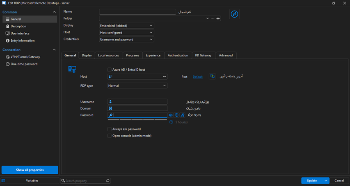The image size is (350, 186).
Task: Click the RDP entry icon beside Name field
Action: pos(234,14)
